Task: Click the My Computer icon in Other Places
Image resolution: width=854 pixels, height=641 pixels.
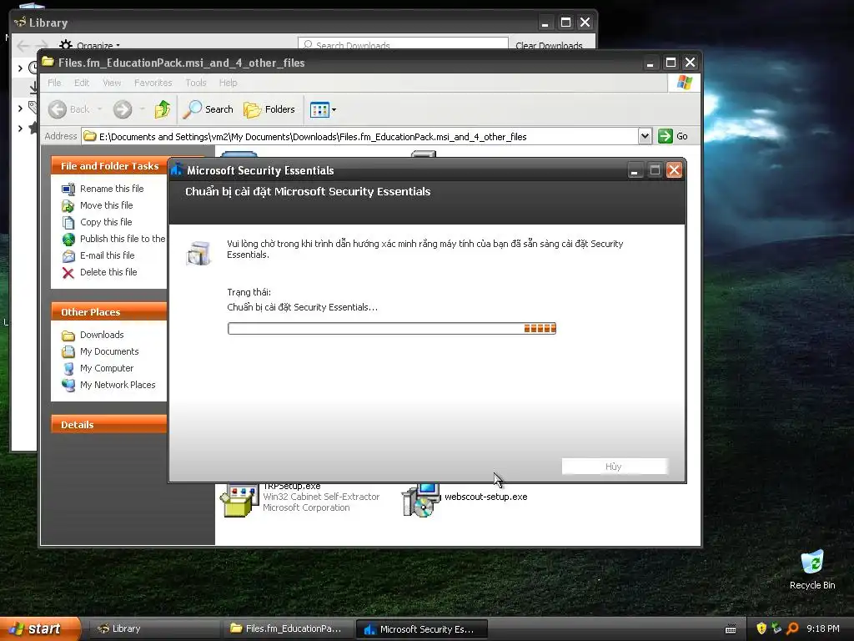Action: tap(68, 369)
